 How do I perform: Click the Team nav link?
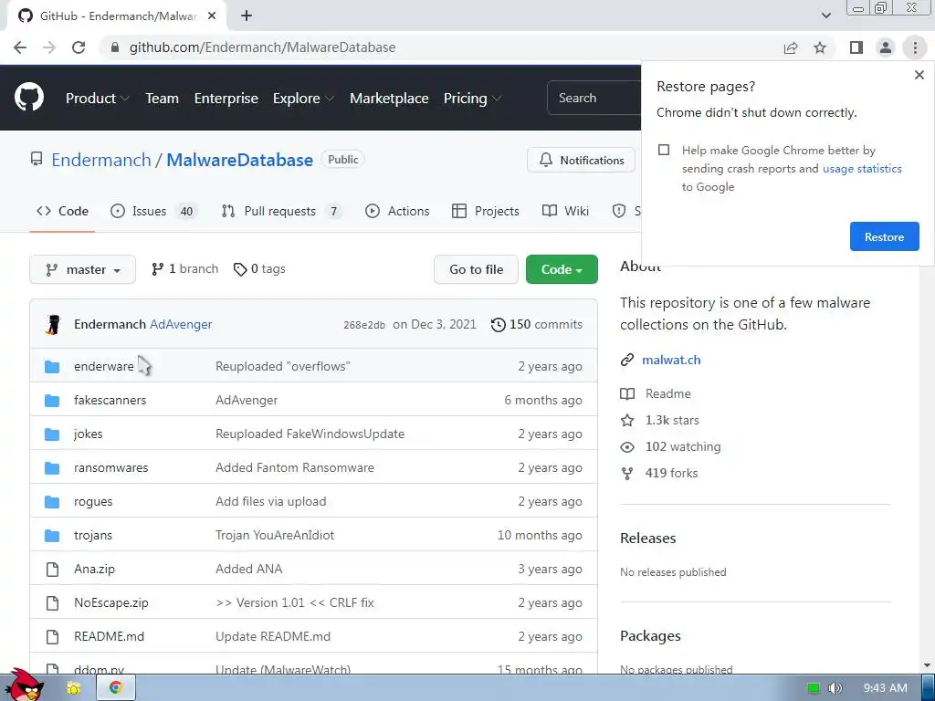163,99
